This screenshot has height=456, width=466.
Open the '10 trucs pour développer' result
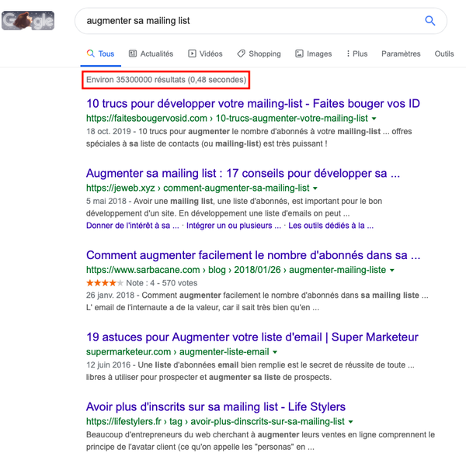click(x=252, y=103)
